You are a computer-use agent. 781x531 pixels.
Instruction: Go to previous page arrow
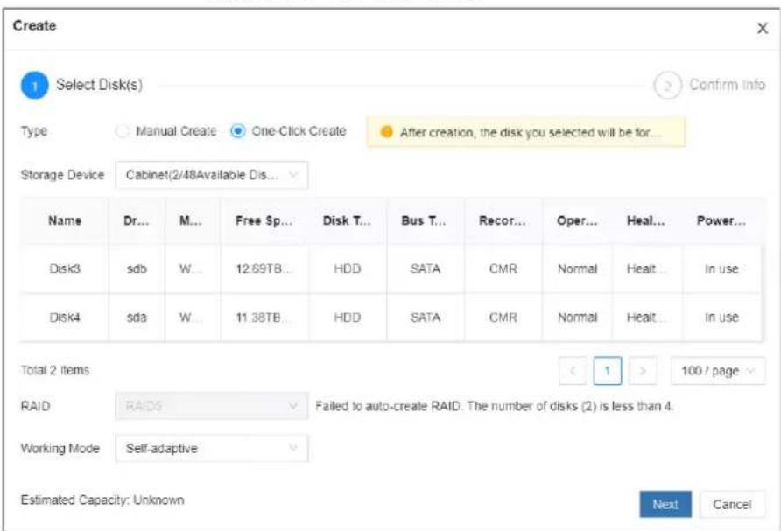click(x=573, y=371)
